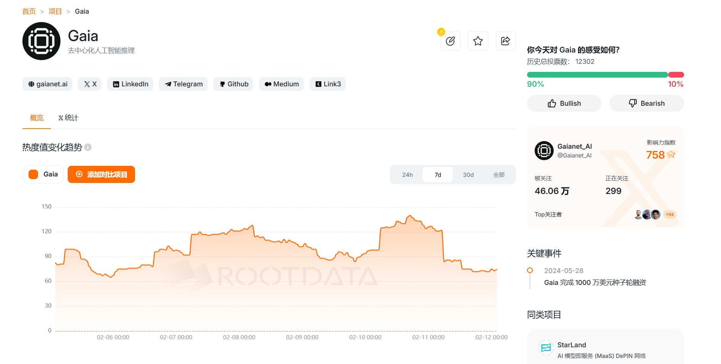
Task: Click the 12302 total votes number
Action: pos(585,62)
